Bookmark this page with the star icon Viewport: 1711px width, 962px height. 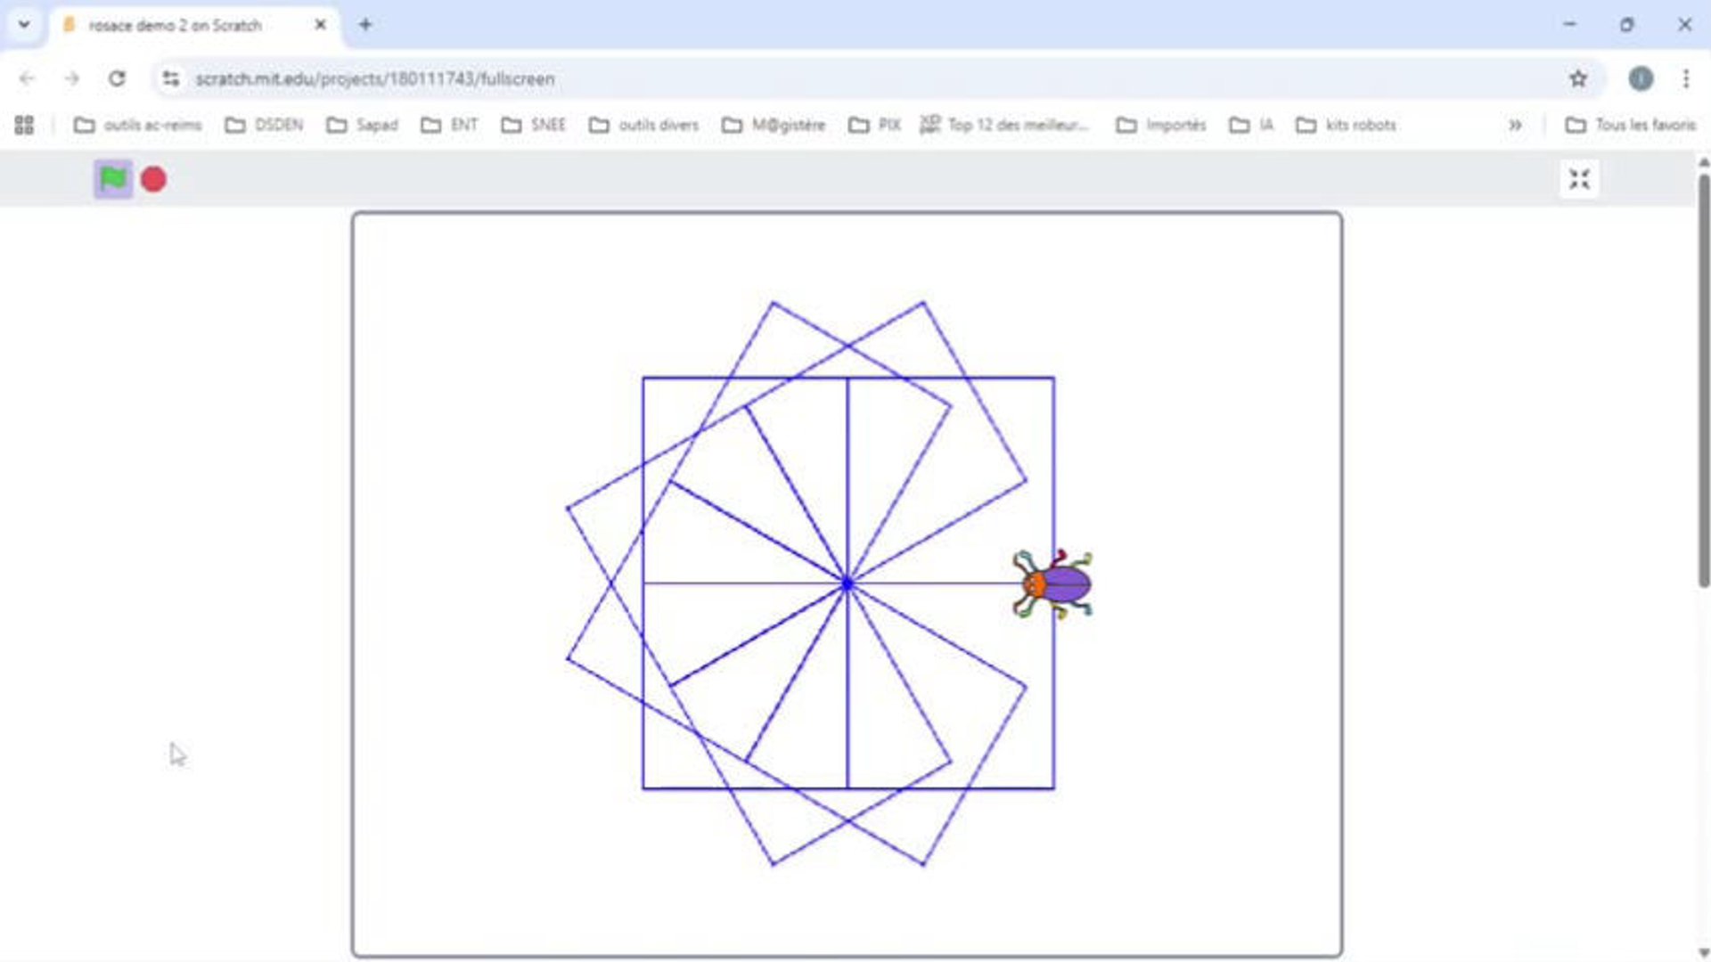pyautogui.click(x=1578, y=78)
